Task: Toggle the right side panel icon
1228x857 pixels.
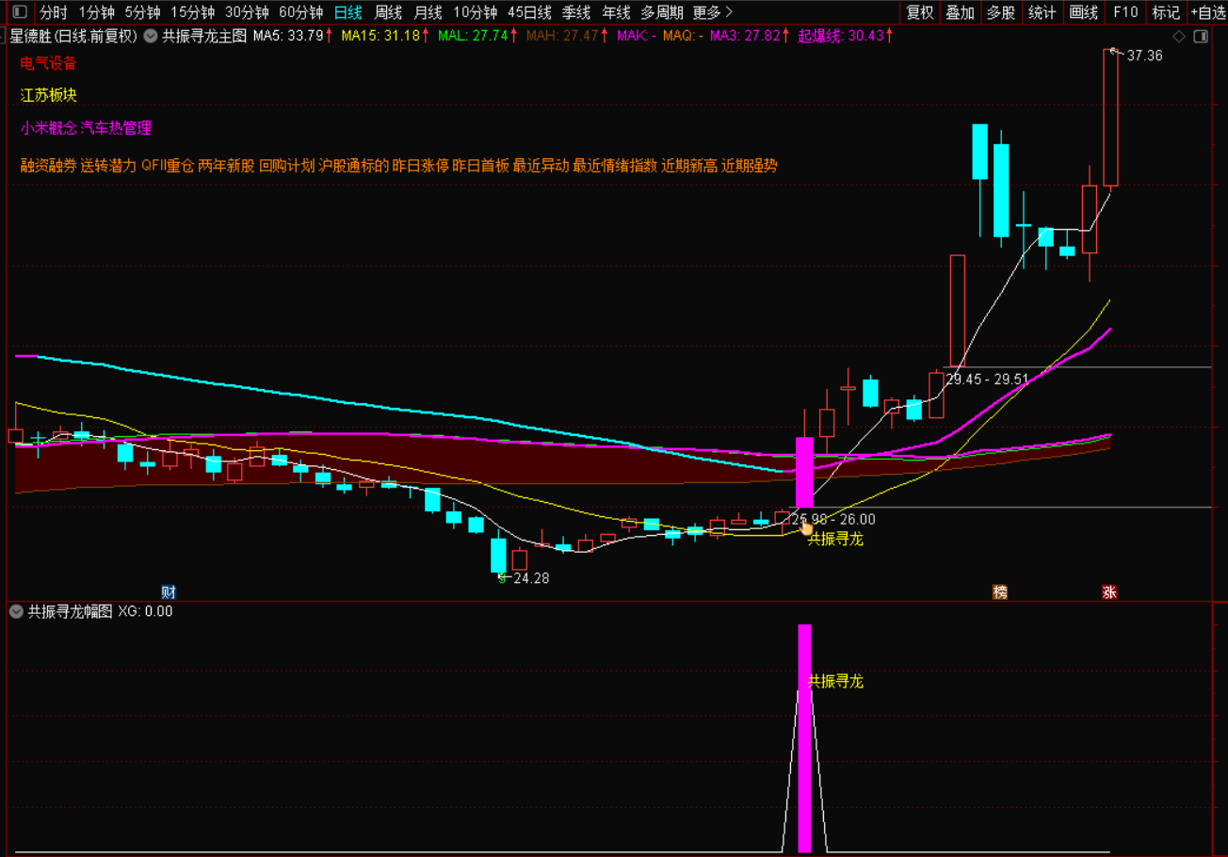Action: (x=1200, y=37)
